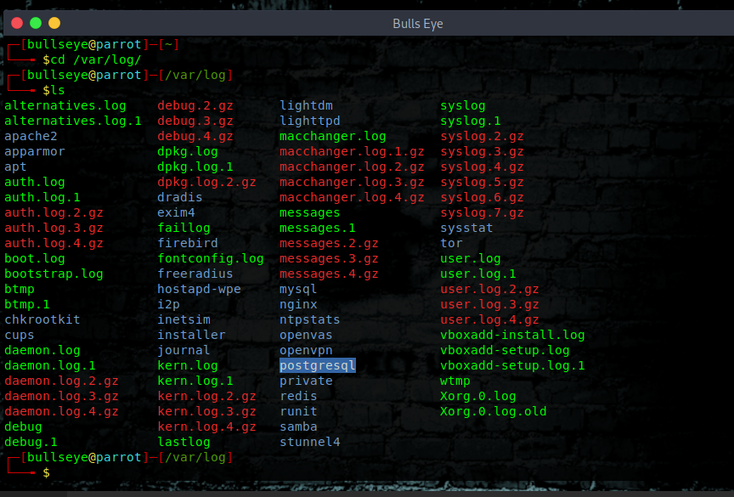Click the kern.log file entry
734x497 pixels.
click(188, 365)
